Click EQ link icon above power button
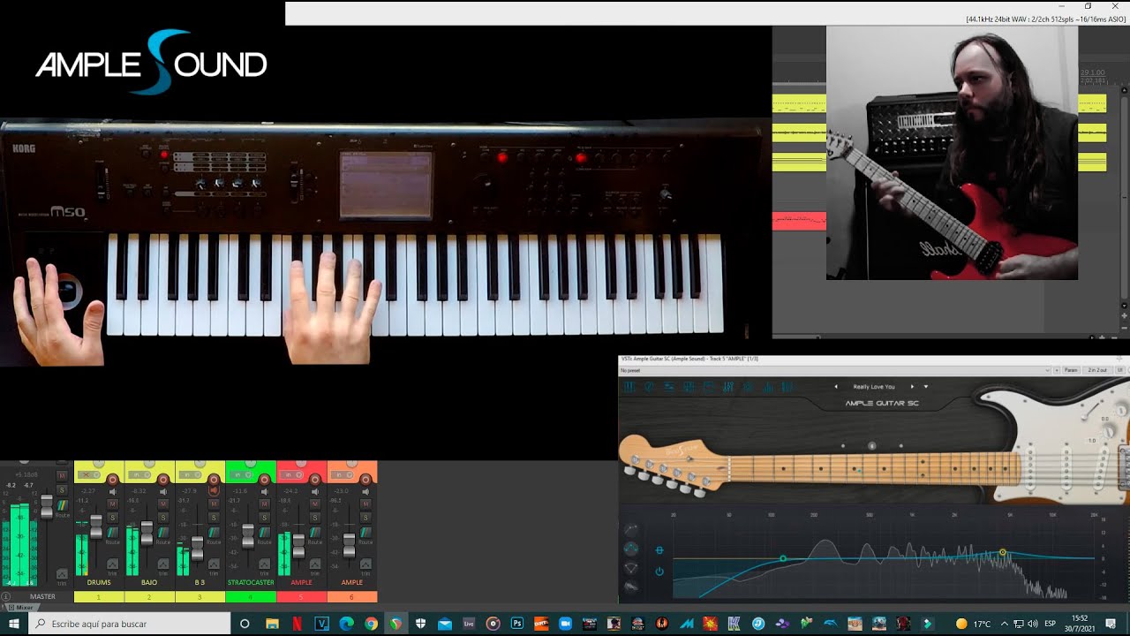The width and height of the screenshot is (1130, 636). tap(659, 550)
